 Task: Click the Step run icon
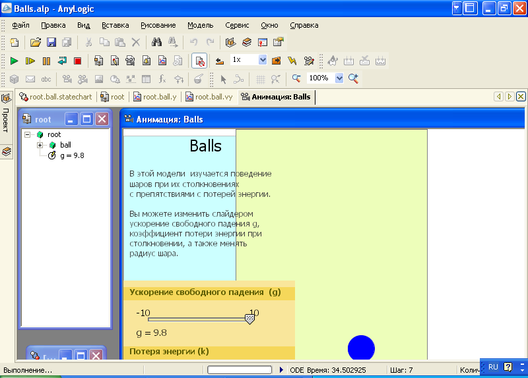[30, 61]
